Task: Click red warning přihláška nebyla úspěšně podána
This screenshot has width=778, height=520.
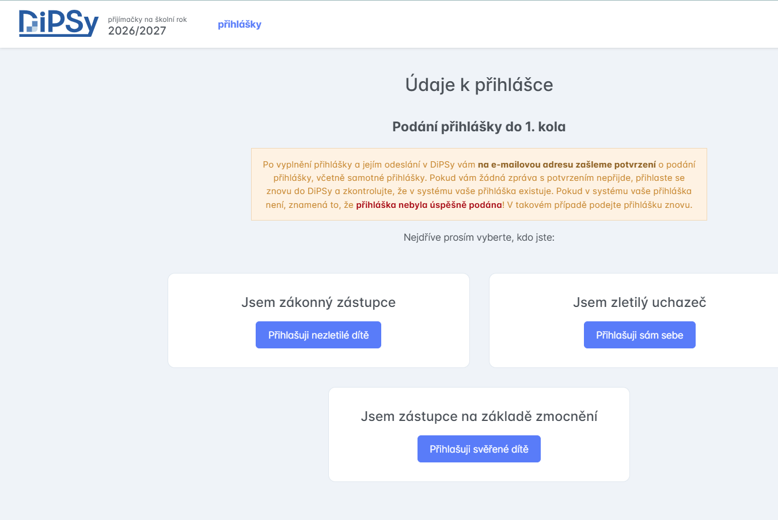Action: tap(428, 205)
